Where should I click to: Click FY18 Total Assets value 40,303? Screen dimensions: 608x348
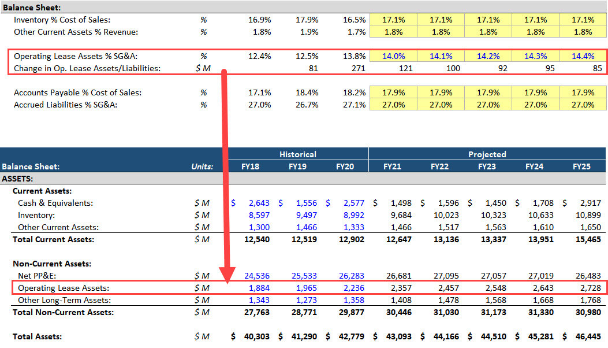257,337
